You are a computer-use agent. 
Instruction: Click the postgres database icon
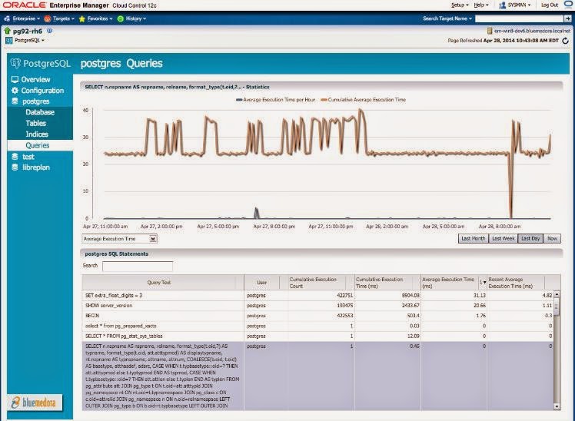pyautogui.click(x=15, y=101)
